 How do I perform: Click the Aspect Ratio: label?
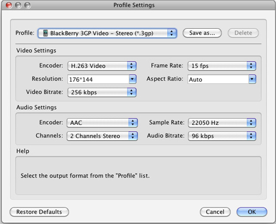(165, 79)
